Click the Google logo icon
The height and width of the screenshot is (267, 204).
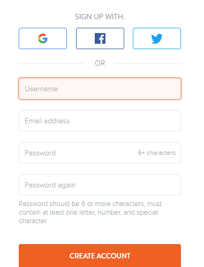[43, 38]
